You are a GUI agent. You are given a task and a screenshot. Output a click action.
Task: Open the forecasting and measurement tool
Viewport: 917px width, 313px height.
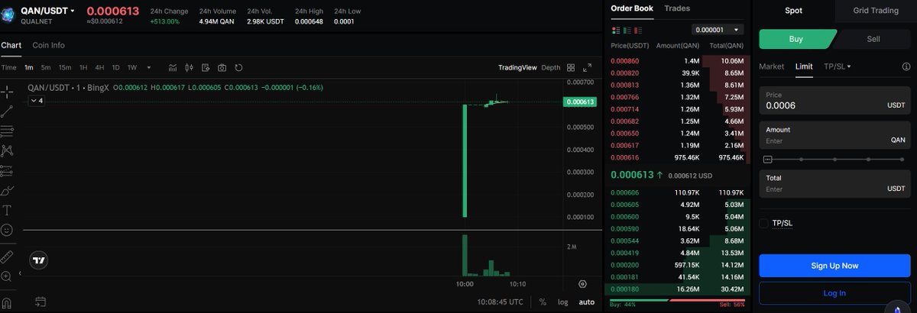8,170
